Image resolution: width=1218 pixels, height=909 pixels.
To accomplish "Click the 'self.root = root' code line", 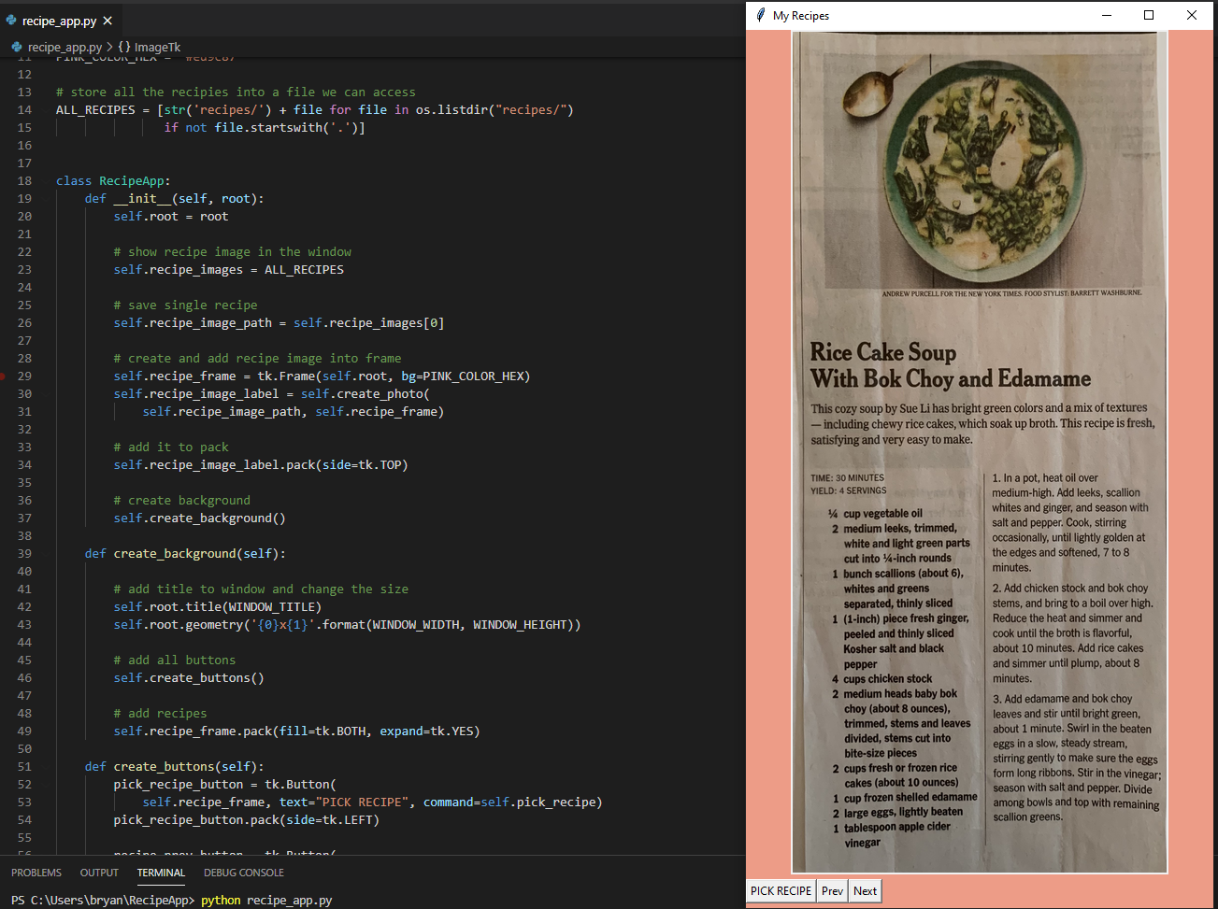I will pyautogui.click(x=171, y=217).
